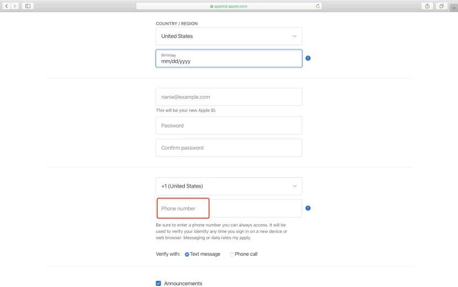Select the Text message radio option
Image resolution: width=458 pixels, height=287 pixels.
pos(187,254)
